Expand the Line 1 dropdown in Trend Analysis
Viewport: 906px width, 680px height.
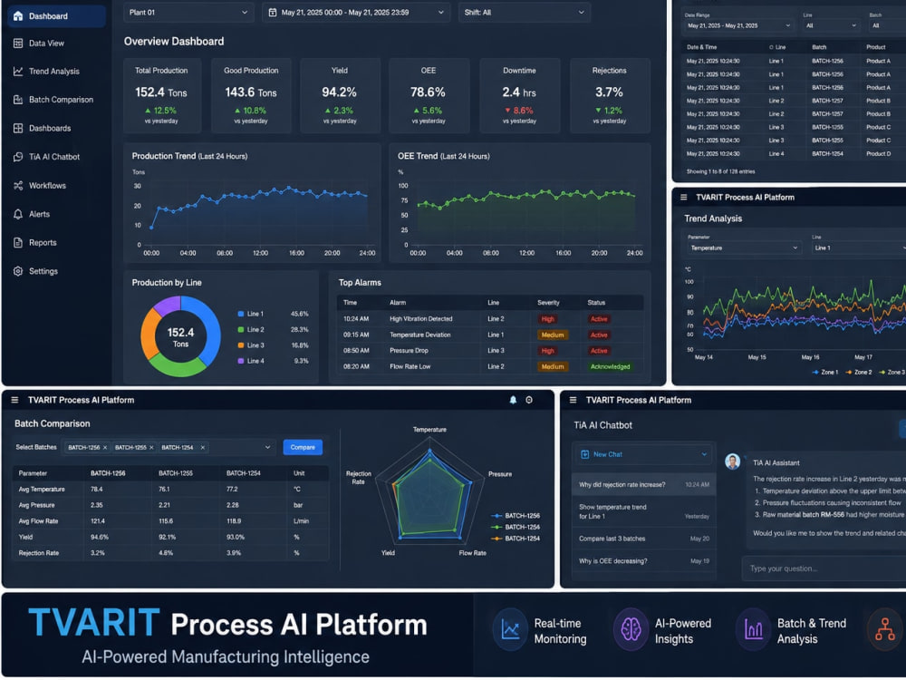858,248
